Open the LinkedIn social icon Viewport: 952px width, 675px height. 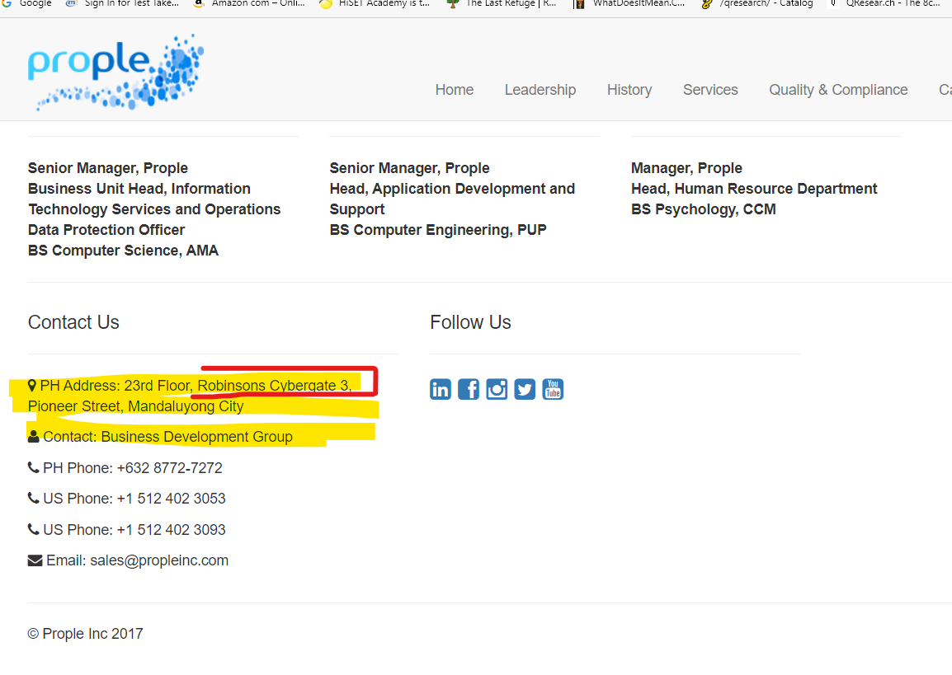click(441, 389)
